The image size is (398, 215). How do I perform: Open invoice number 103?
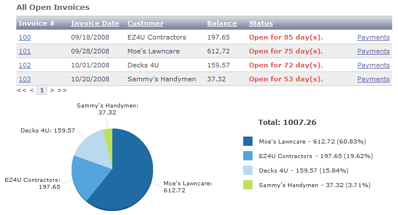pyautogui.click(x=24, y=79)
